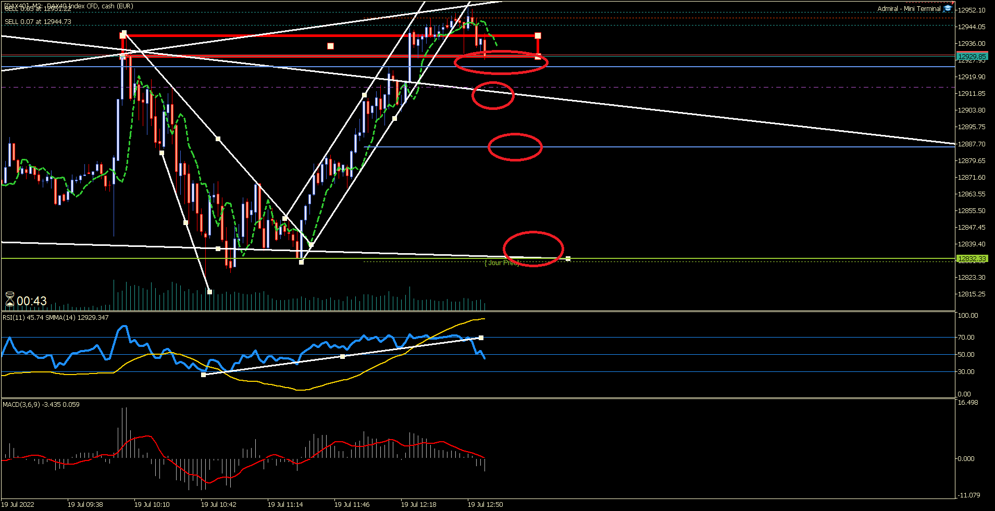Click the red chart shift triangle marker

[952, 3]
